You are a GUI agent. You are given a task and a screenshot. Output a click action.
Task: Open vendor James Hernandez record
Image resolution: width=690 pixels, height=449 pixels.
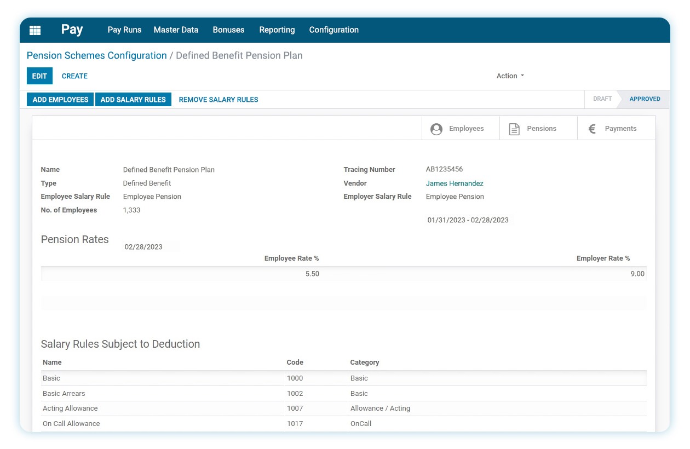[455, 183]
